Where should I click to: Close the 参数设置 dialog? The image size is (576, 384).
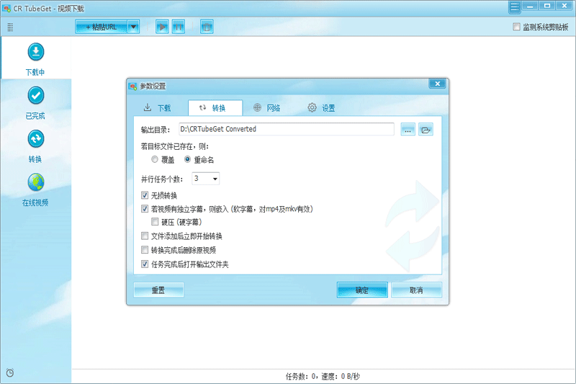(437, 84)
